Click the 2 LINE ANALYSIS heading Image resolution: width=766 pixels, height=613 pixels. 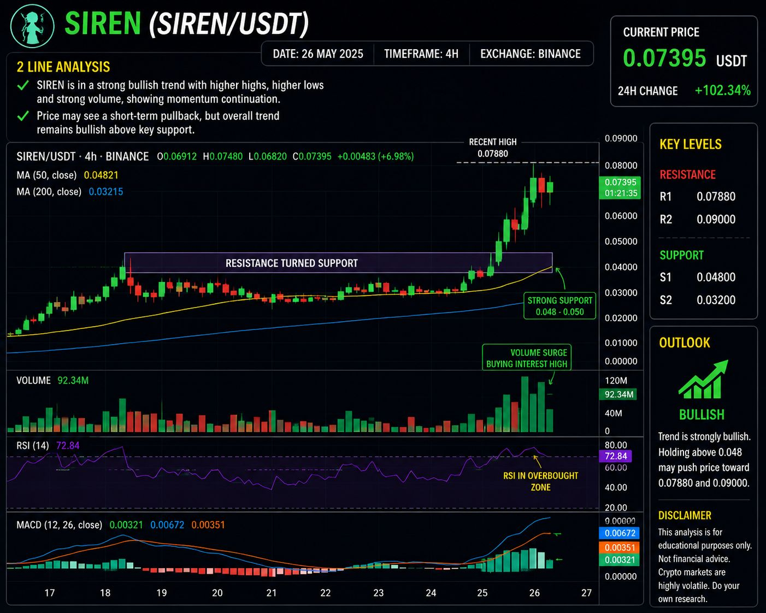pyautogui.click(x=63, y=67)
